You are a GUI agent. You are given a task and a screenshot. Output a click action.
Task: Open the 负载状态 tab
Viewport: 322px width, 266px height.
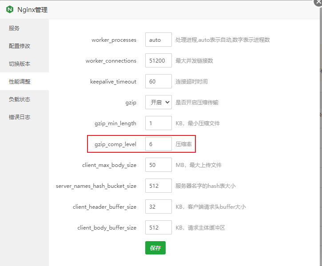click(20, 99)
